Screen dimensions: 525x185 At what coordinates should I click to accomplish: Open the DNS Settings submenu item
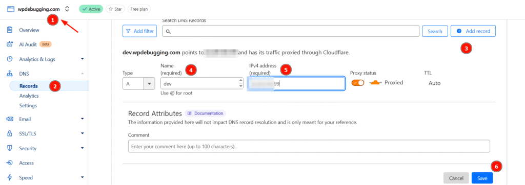pos(28,105)
